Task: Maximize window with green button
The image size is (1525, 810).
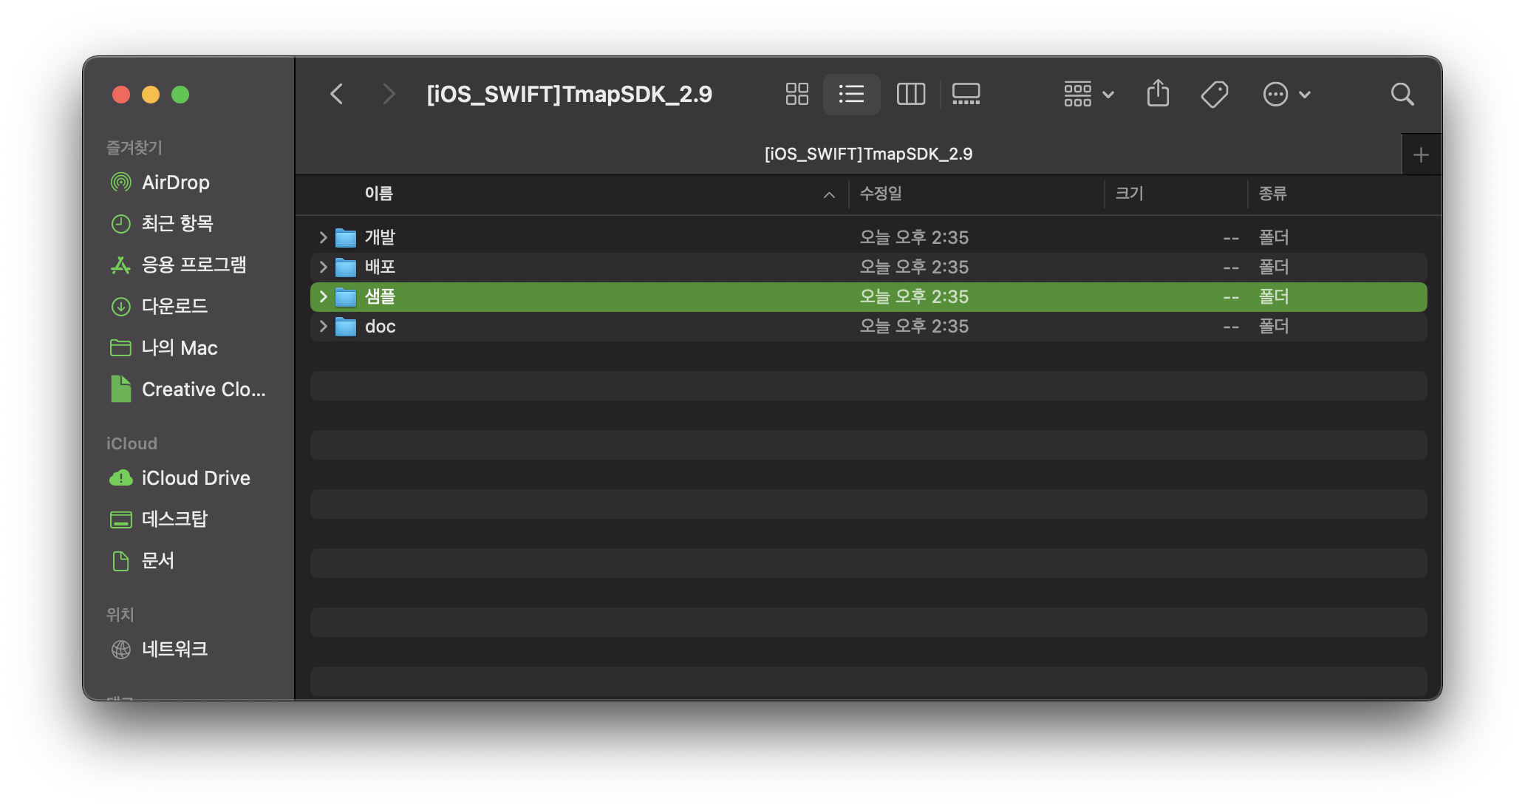Action: (180, 95)
